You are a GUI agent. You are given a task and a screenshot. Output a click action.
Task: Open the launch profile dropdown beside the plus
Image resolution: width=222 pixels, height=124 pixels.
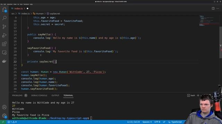click(x=201, y=95)
